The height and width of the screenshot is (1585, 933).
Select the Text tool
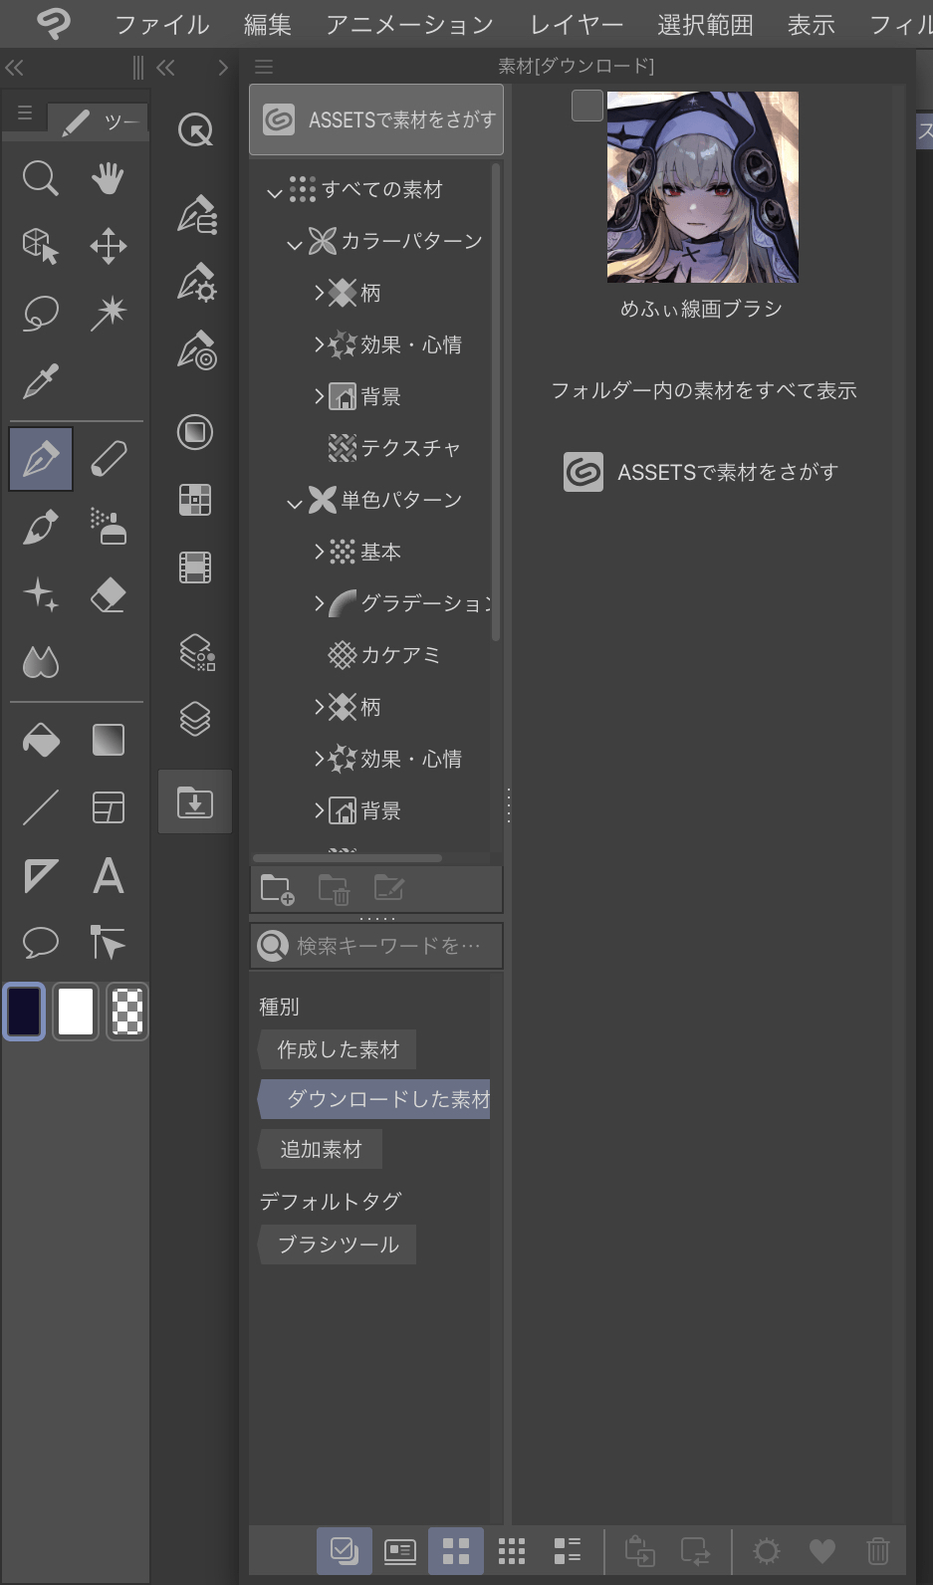(108, 875)
